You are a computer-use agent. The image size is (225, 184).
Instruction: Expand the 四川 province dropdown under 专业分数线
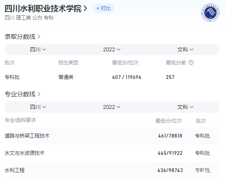38,107
